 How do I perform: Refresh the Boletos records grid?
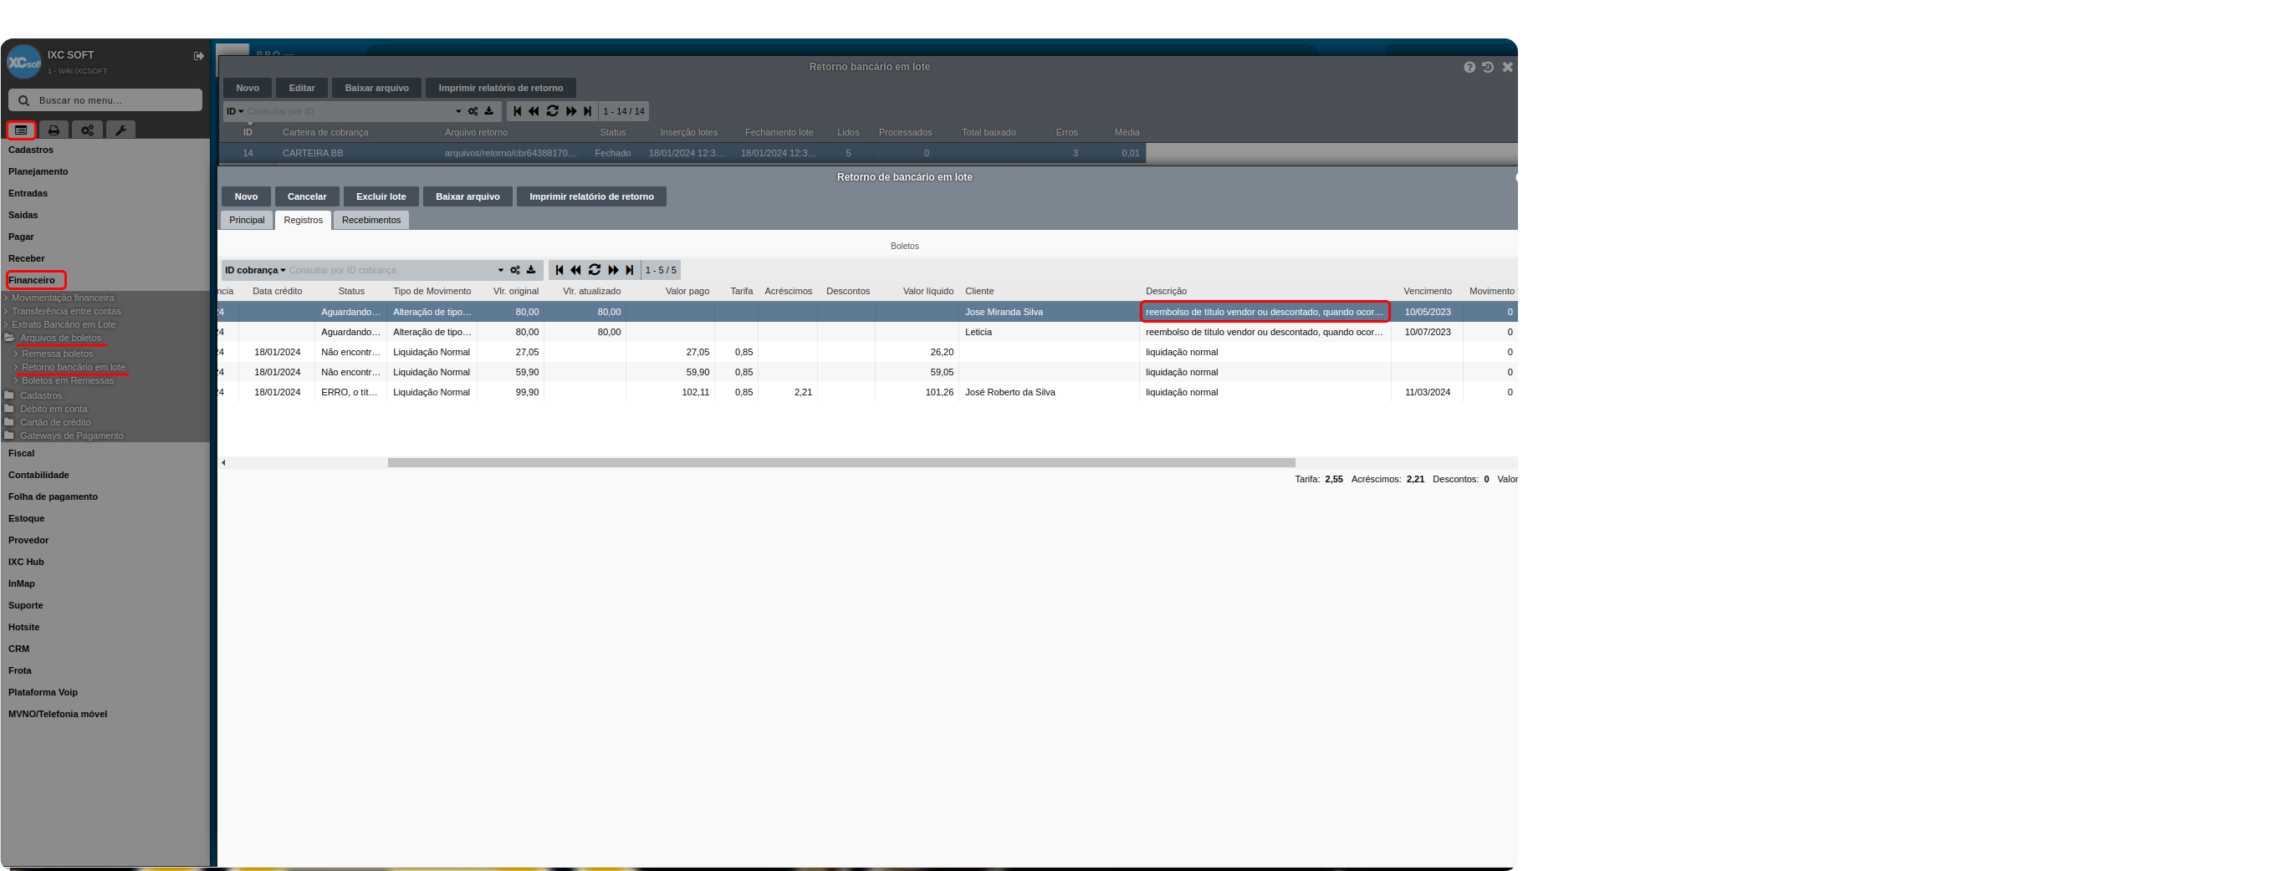point(595,270)
